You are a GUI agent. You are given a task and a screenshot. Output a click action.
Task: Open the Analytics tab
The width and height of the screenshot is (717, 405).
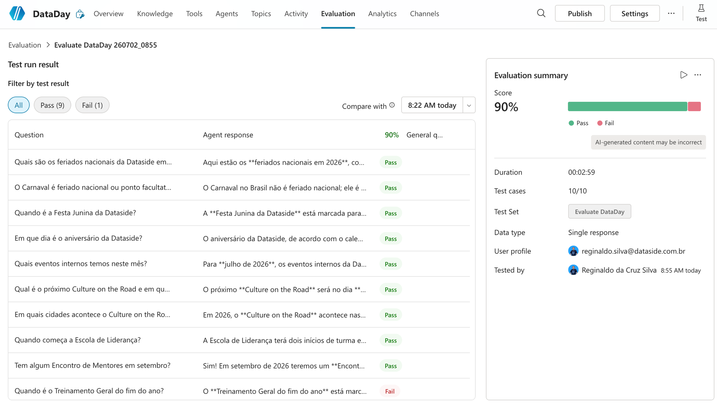(x=382, y=14)
